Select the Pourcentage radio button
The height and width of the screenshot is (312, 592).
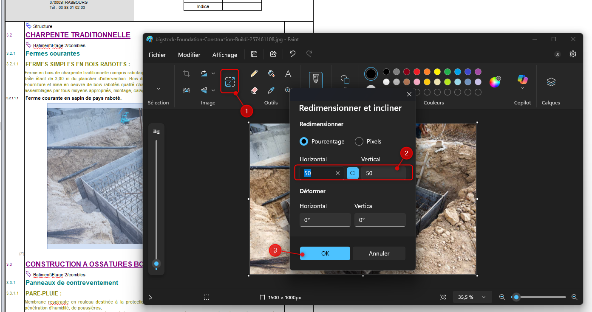(x=304, y=141)
